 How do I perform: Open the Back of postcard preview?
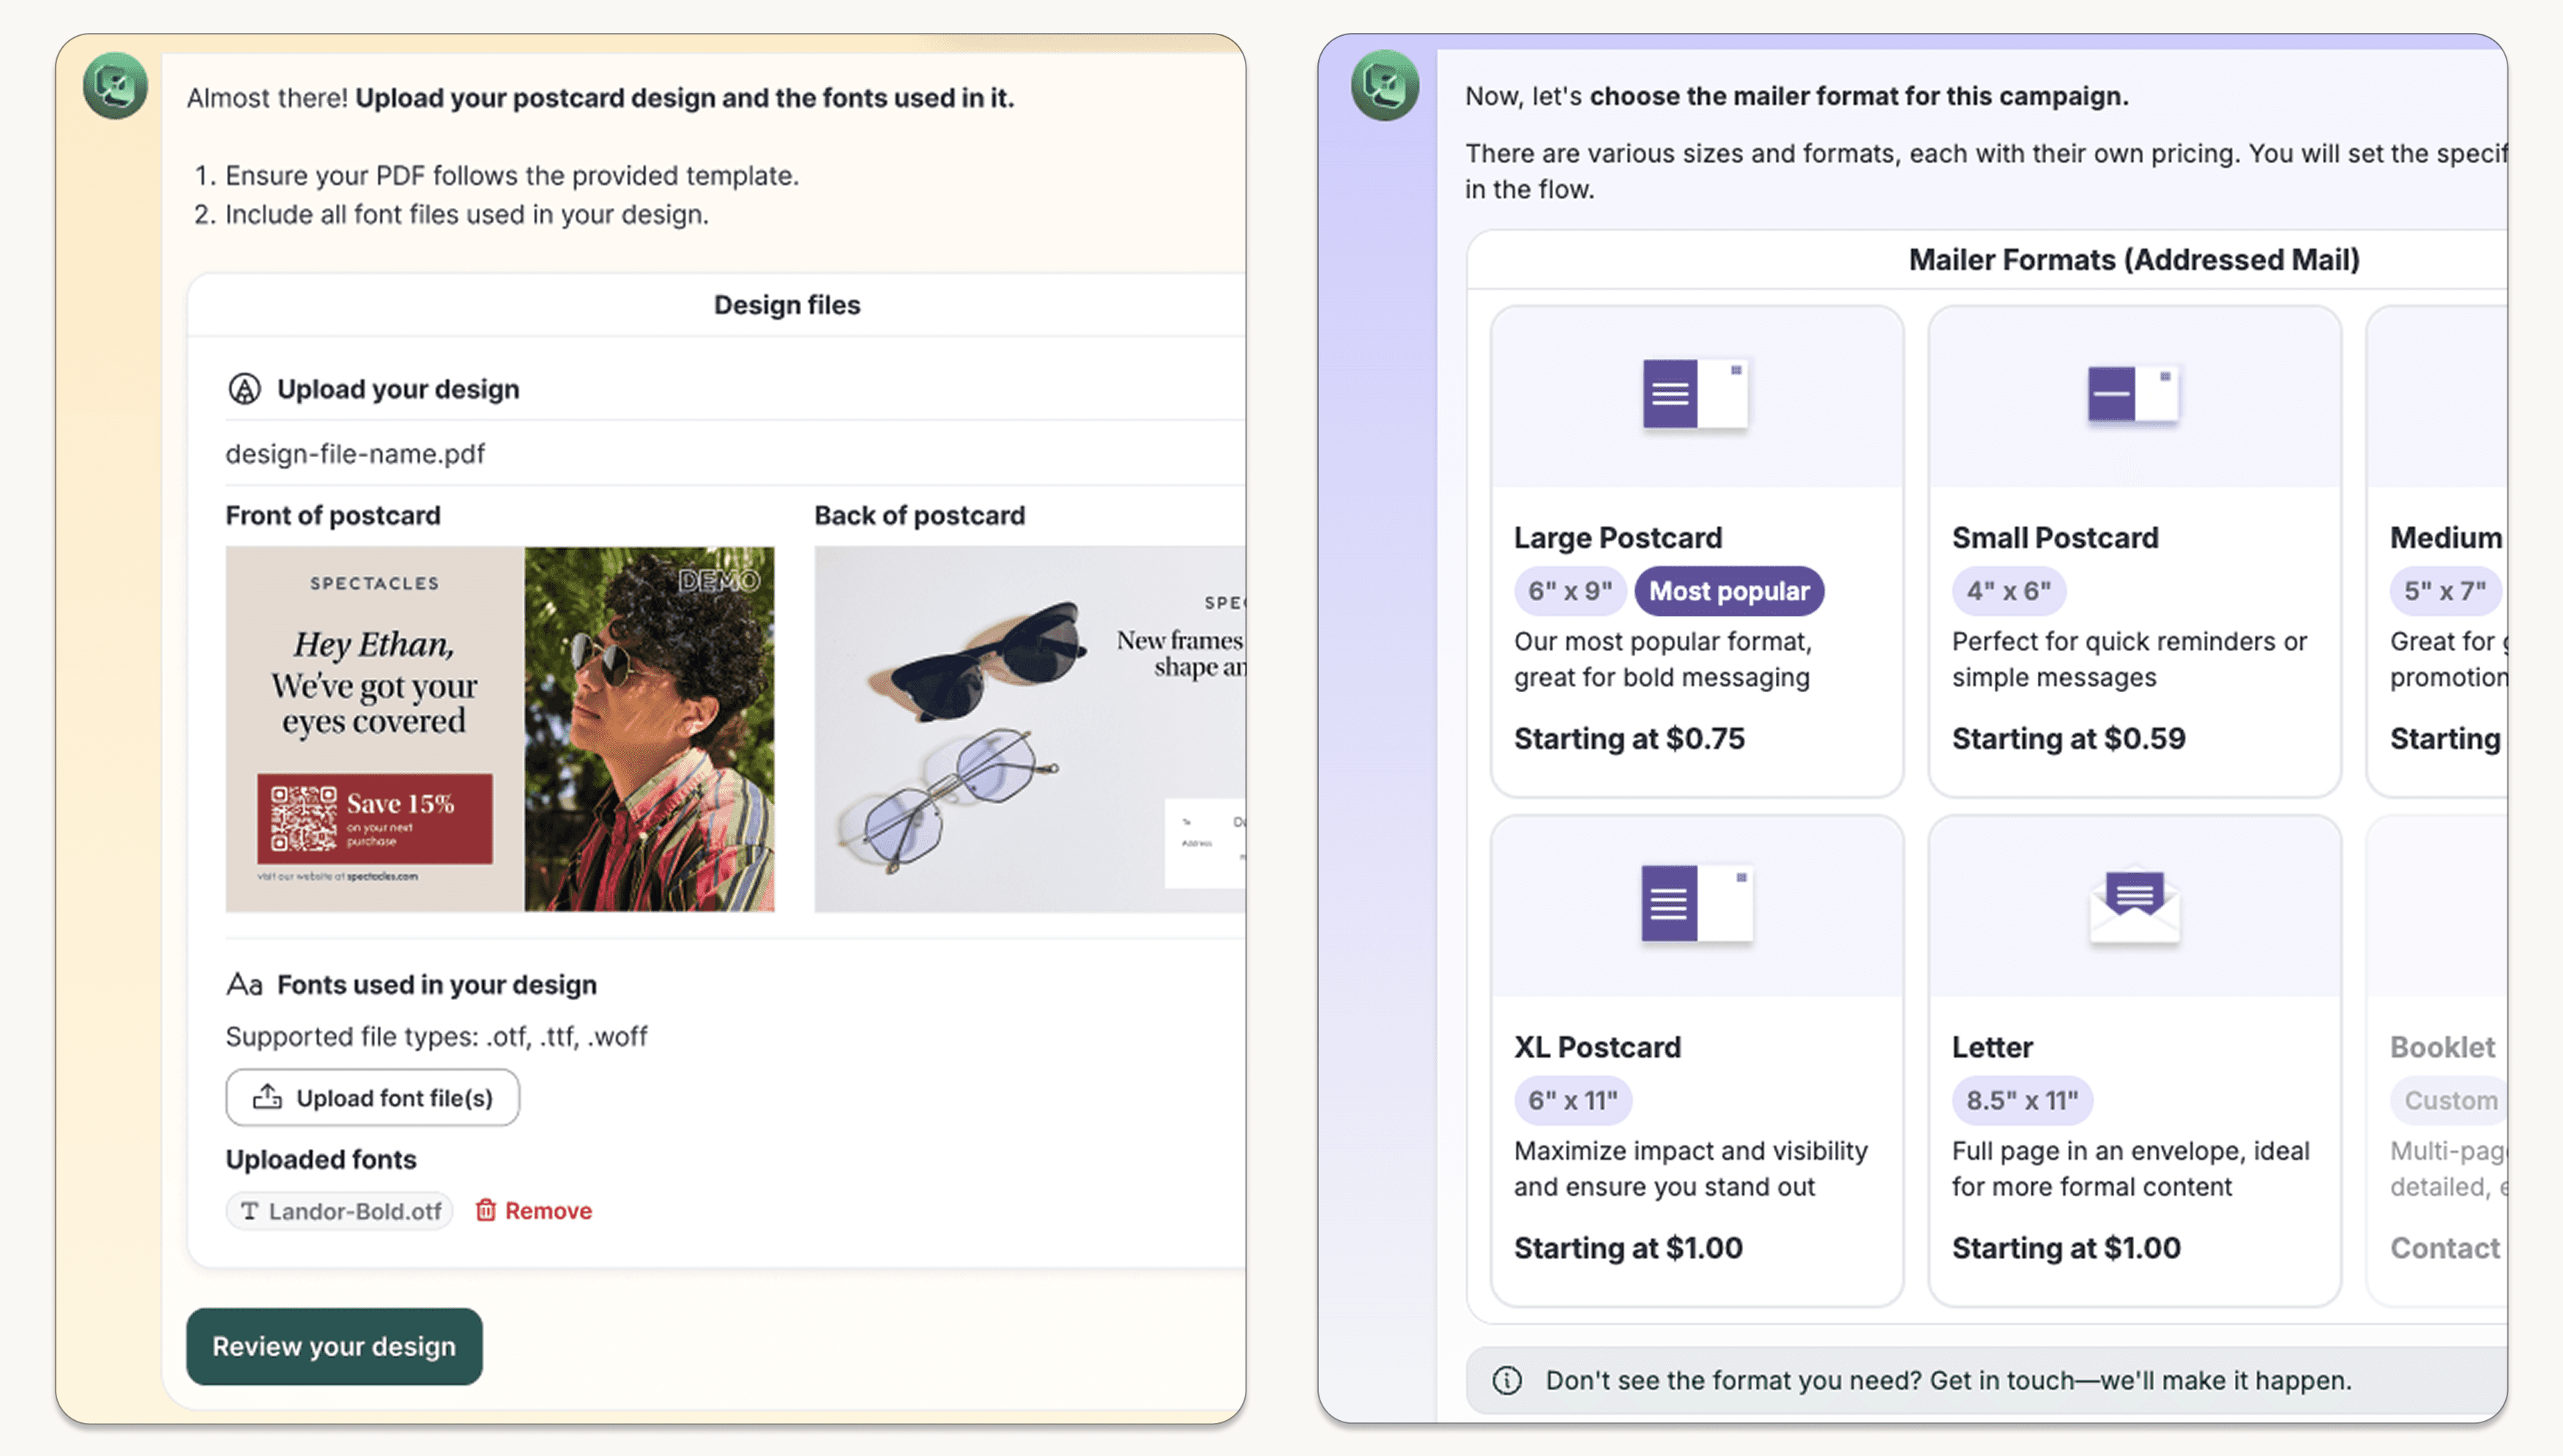[1030, 728]
